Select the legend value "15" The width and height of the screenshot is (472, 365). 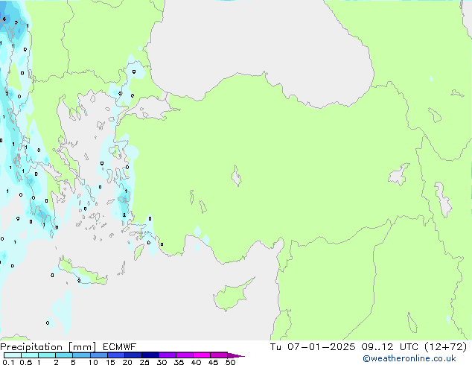pyautogui.click(x=110, y=362)
